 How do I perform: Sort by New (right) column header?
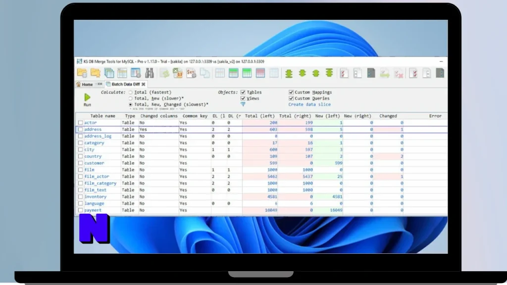point(357,116)
